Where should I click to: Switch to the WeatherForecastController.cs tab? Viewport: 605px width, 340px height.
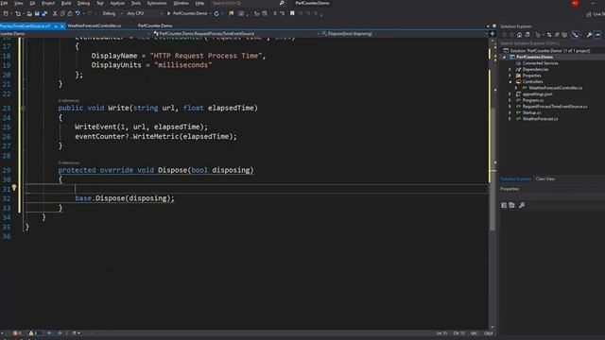(x=95, y=25)
